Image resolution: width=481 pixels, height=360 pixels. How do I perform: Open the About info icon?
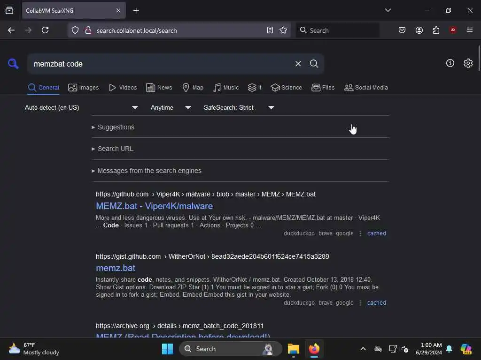click(x=450, y=63)
